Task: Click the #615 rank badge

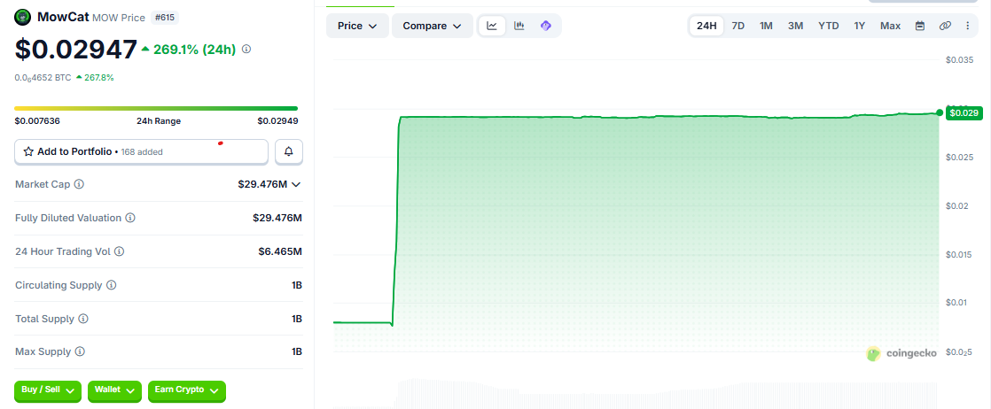Action: (167, 18)
